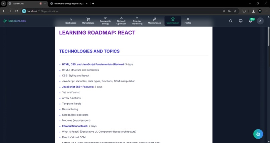270x143 pixels.
Task: Click the page vertical scrollbar thumb
Action: click(x=269, y=36)
